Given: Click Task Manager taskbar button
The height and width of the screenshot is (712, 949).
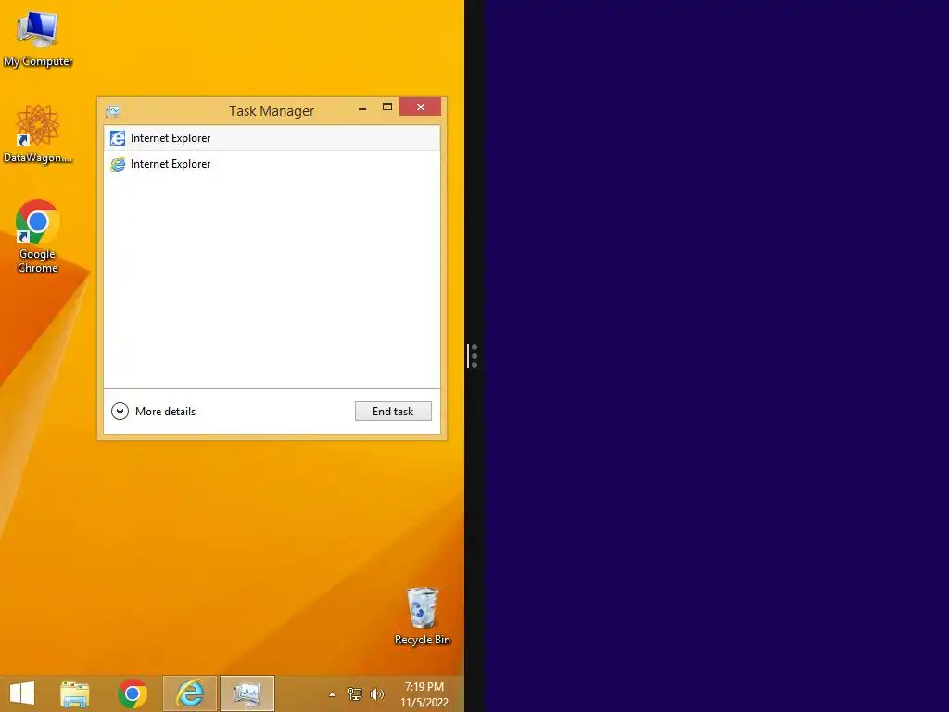Looking at the screenshot, I should (x=247, y=693).
